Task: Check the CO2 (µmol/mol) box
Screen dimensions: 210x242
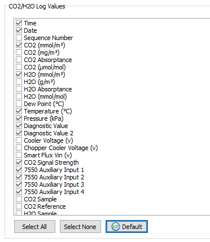Action: 19,67
